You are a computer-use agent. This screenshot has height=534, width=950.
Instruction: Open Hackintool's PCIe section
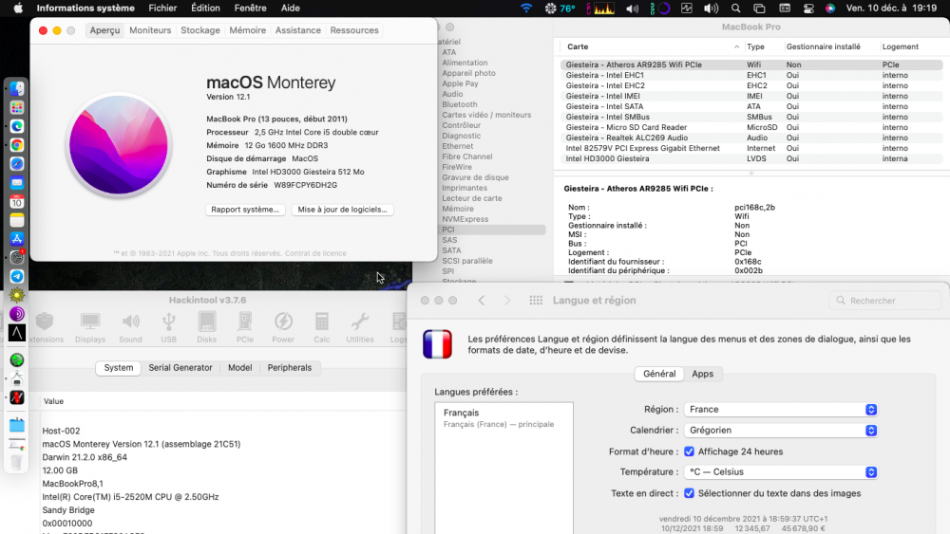coord(245,327)
